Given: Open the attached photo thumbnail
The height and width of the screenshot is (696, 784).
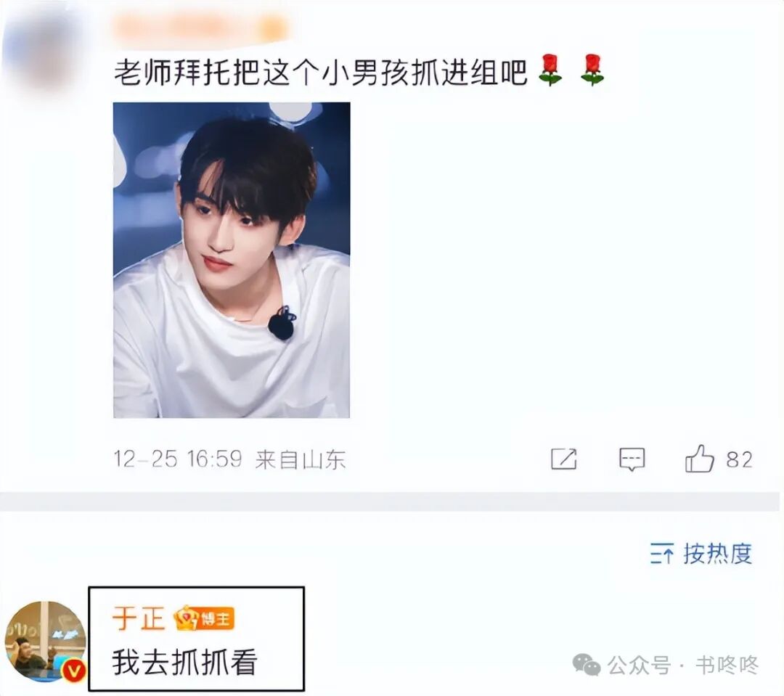Looking at the screenshot, I should [232, 260].
